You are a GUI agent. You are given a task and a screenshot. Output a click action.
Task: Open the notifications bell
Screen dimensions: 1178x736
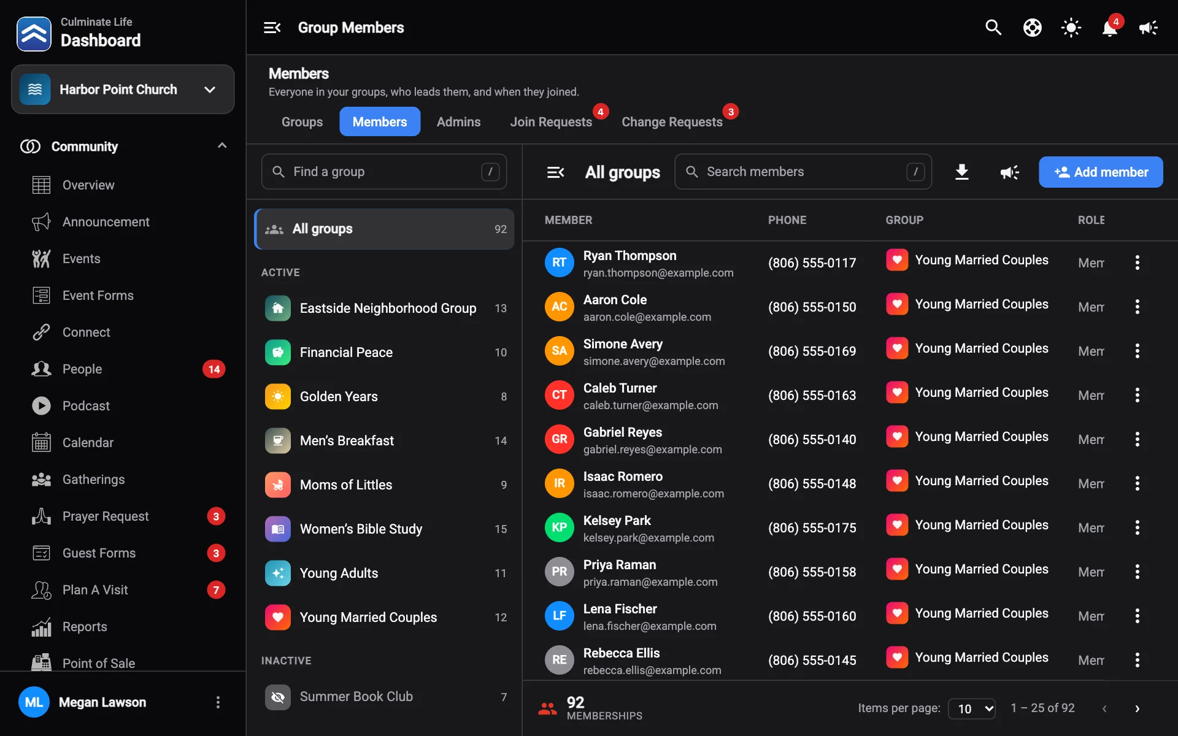[1110, 28]
